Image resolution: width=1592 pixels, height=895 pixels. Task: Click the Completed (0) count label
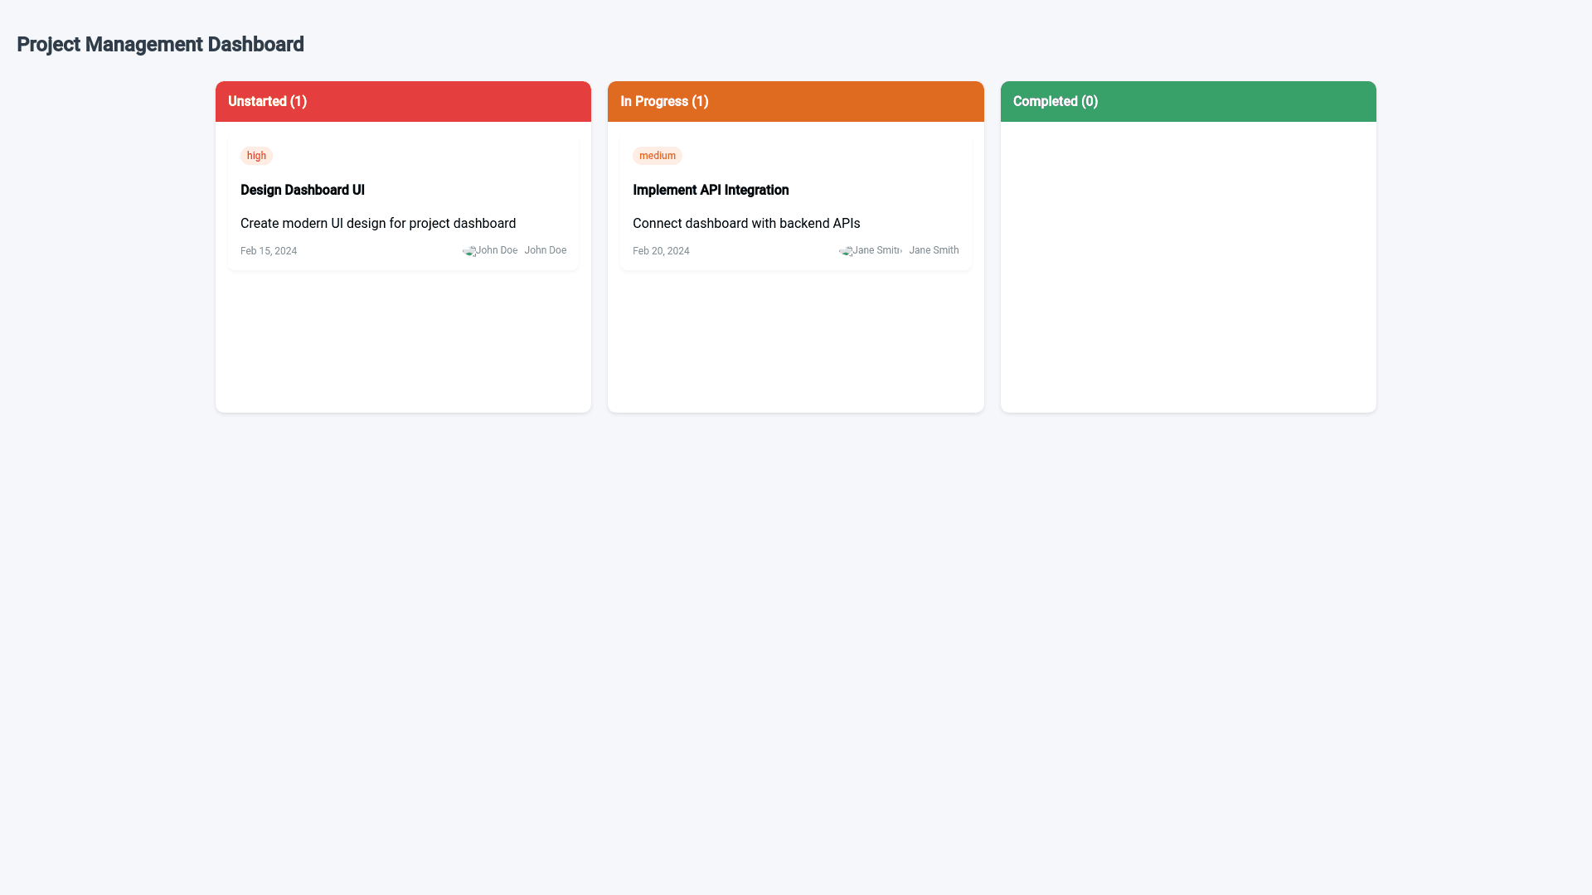pos(1056,101)
